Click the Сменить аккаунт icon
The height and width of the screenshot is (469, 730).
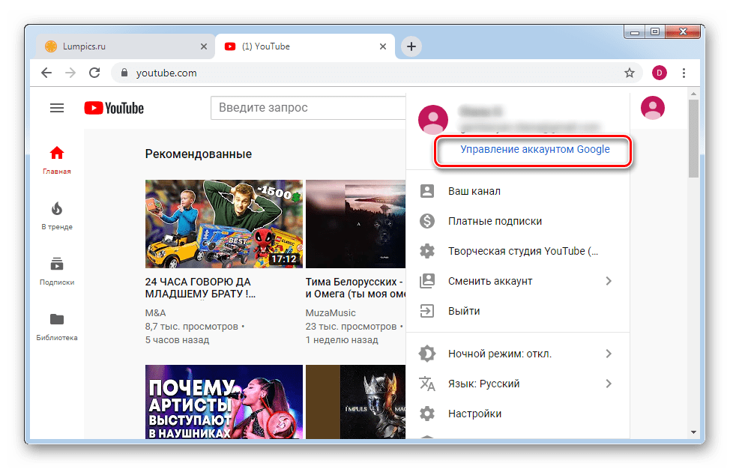coord(427,281)
